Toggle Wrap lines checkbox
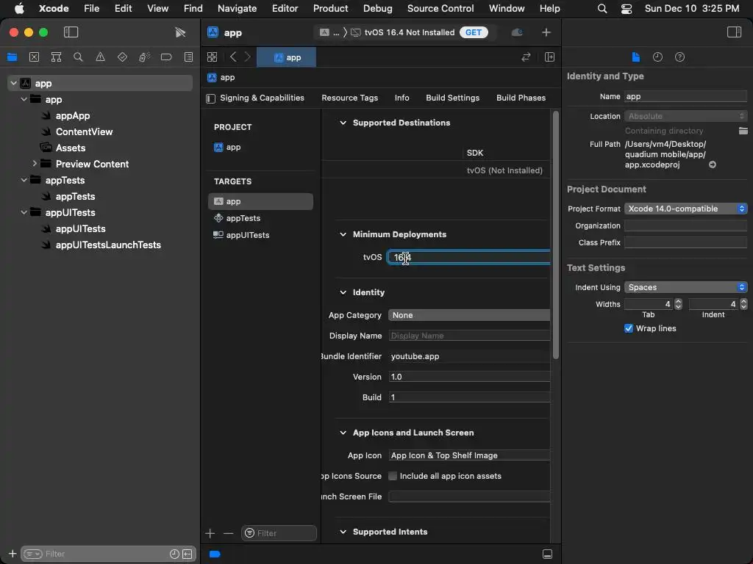The image size is (753, 564). [x=628, y=328]
